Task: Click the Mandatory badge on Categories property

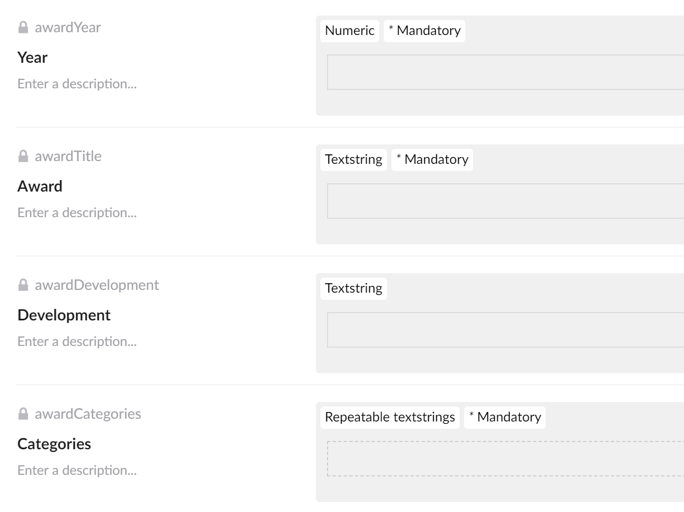Action: [505, 418]
